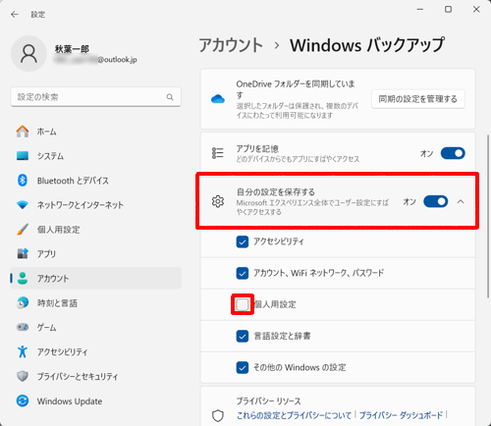Open アプリ in the sidebar

click(95, 253)
